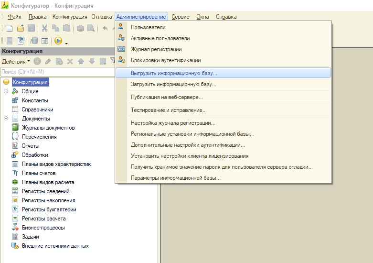Expand the Документы tree node
This screenshot has height=263, width=373.
point(6,119)
